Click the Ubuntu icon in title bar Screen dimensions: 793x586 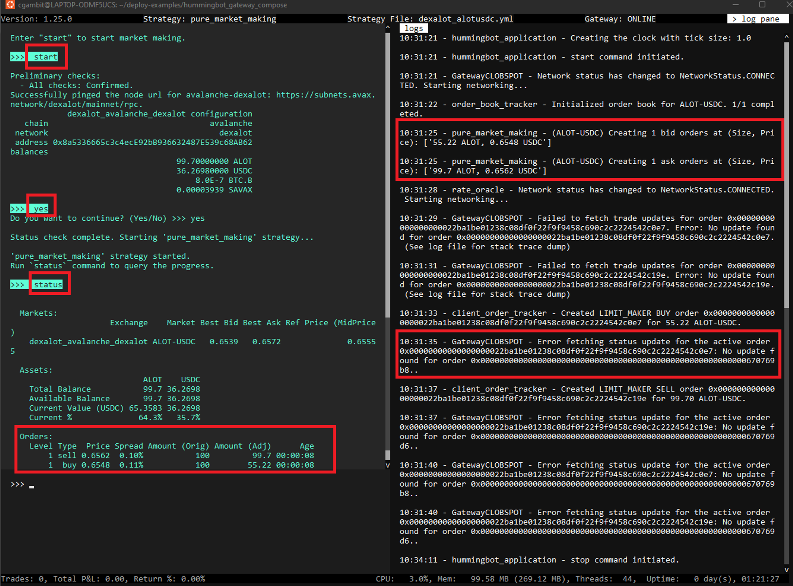pyautogui.click(x=10, y=5)
